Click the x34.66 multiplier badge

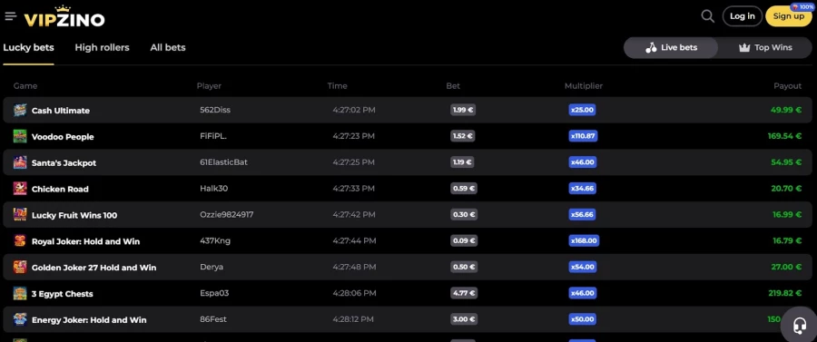[x=583, y=189]
